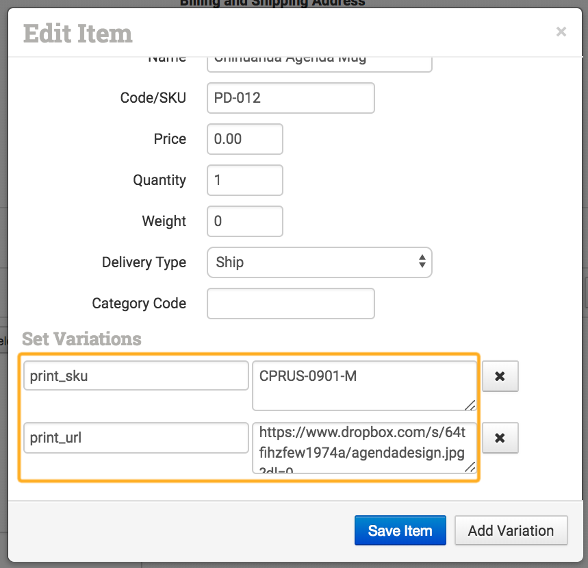The width and height of the screenshot is (588, 568).
Task: Click the Dropbox URL value text area
Action: tap(363, 447)
